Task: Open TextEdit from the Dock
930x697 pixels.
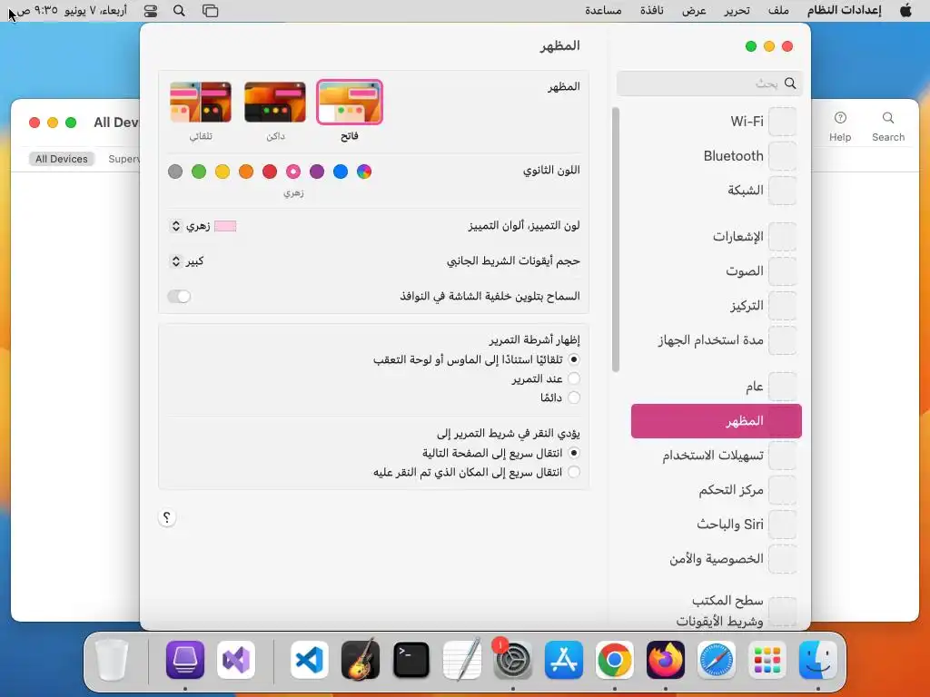Action: [x=462, y=660]
